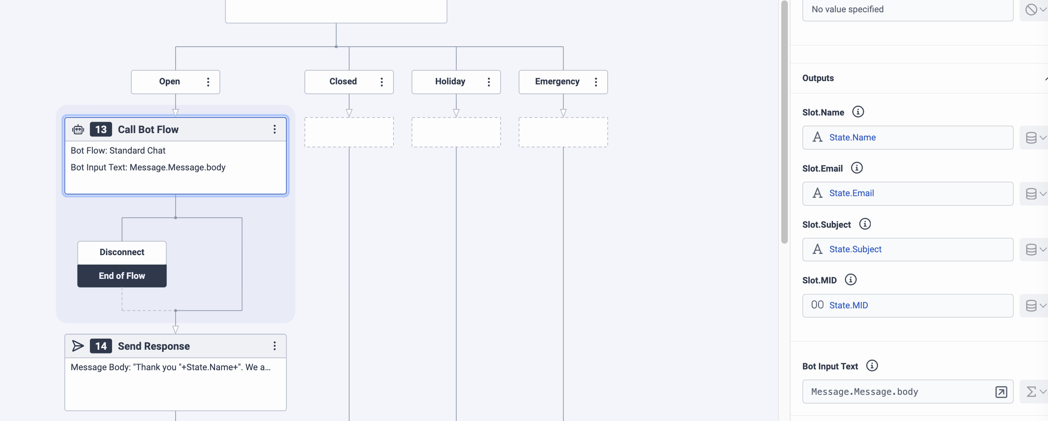Select the Emergency branch box

click(x=556, y=82)
